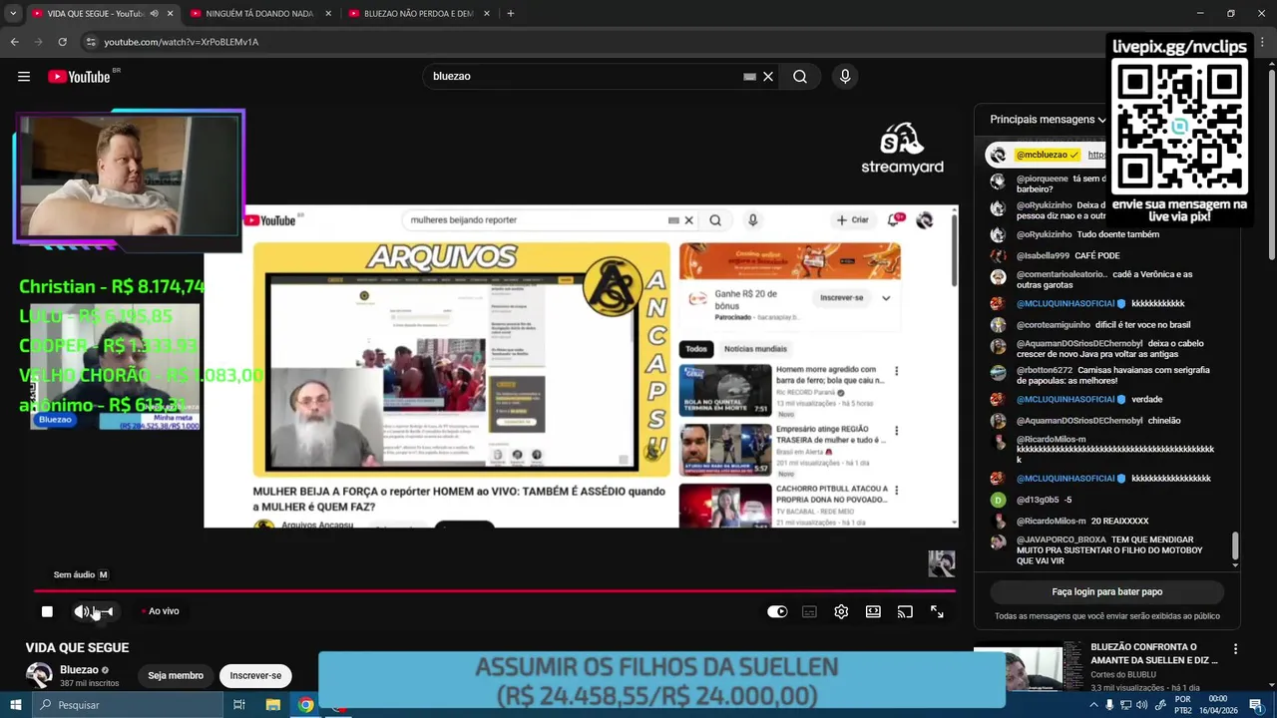Click chat username '@d13g0b5'

(x=1038, y=500)
